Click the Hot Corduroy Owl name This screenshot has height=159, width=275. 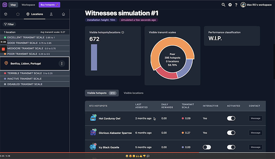click(109, 119)
